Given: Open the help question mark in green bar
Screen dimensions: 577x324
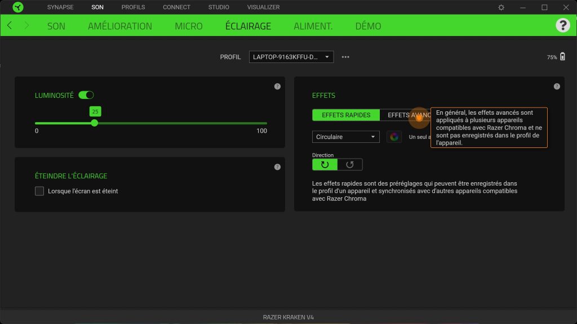Looking at the screenshot, I should coord(563,25).
